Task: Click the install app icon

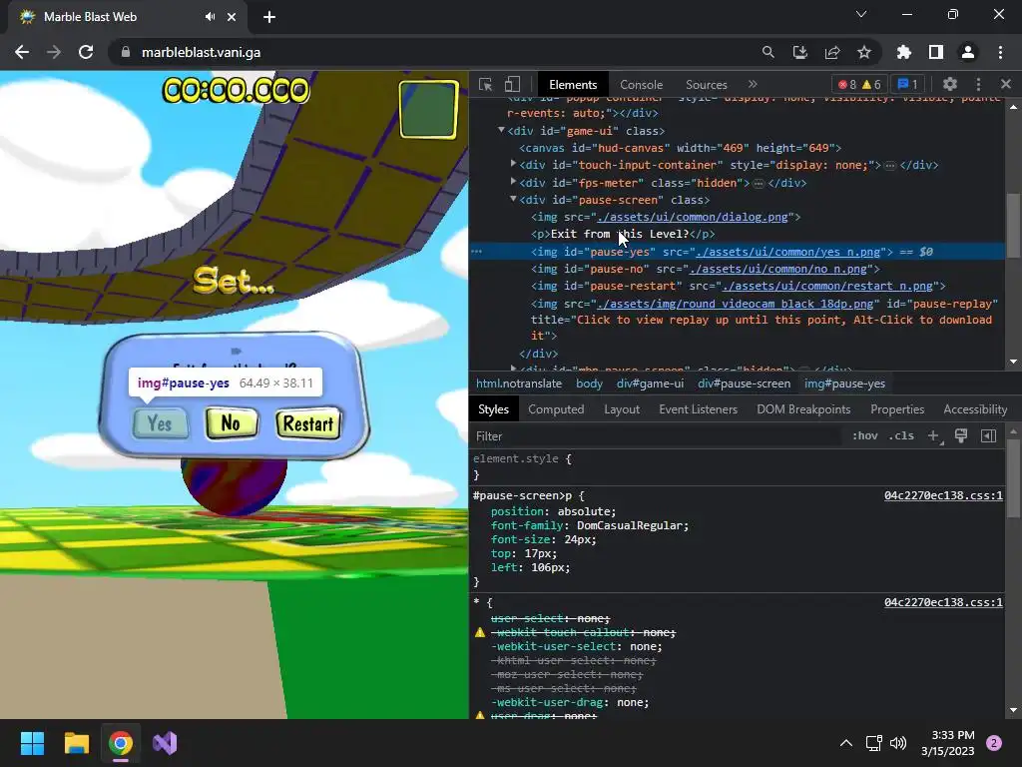Action: (799, 52)
